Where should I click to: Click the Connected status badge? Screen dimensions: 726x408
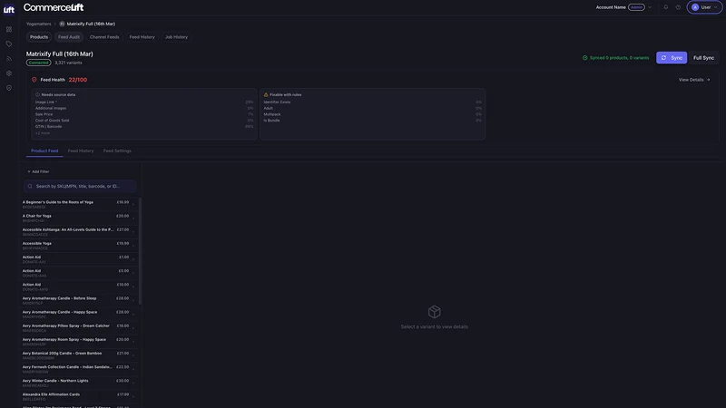(38, 63)
